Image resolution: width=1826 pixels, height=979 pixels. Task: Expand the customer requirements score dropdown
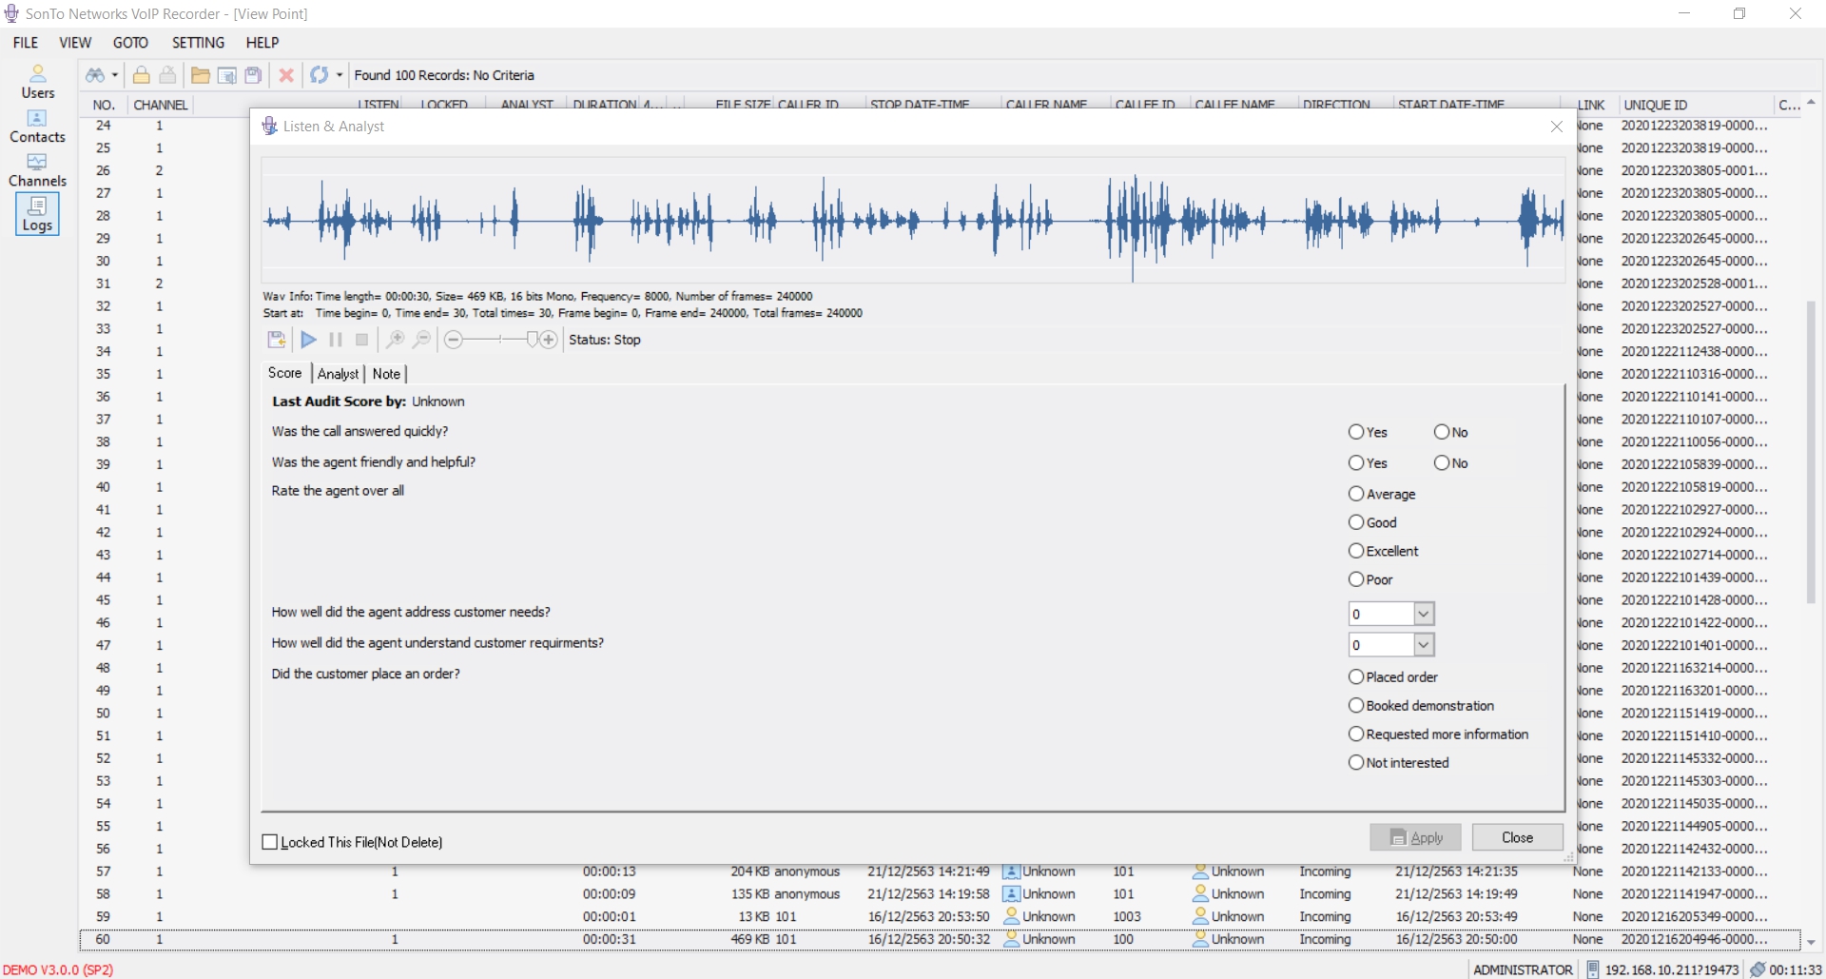tap(1423, 645)
